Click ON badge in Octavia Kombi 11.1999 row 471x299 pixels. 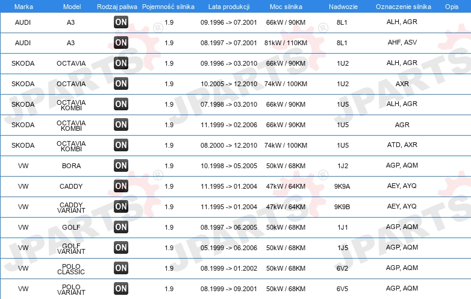click(x=121, y=124)
